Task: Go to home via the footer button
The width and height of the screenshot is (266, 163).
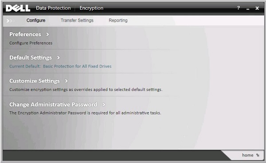Action: pyautogui.click(x=248, y=155)
